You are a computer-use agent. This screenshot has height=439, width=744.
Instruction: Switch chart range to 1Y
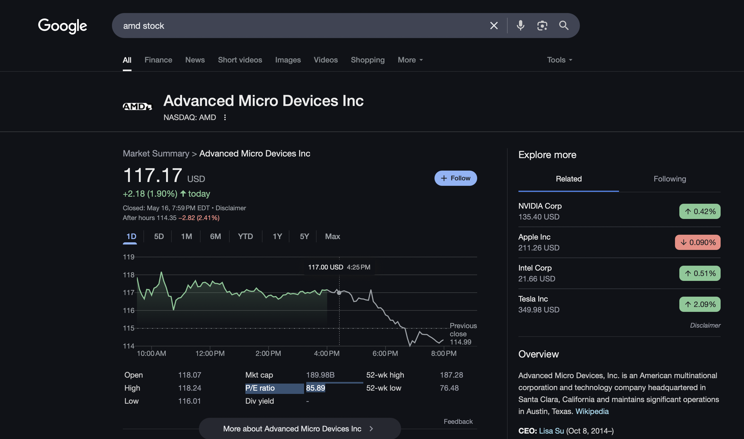coord(277,236)
